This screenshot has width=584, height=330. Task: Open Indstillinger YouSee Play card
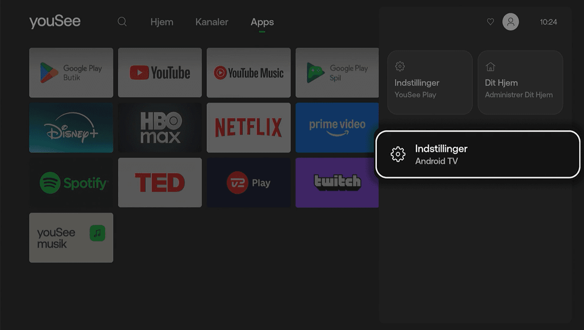click(x=430, y=83)
